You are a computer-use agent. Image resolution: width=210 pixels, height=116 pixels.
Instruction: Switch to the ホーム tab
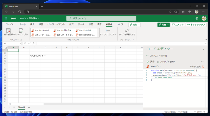click(x=23, y=24)
